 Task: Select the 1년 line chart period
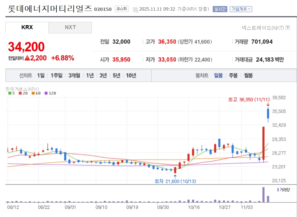(x=90, y=76)
